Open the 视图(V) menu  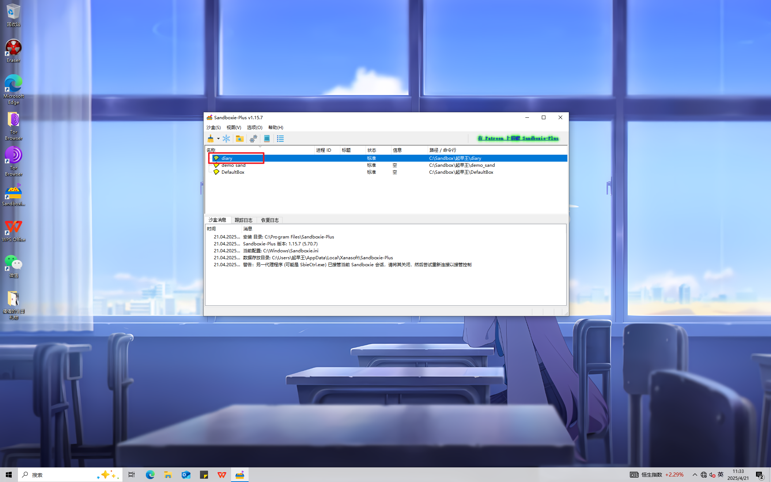(234, 128)
